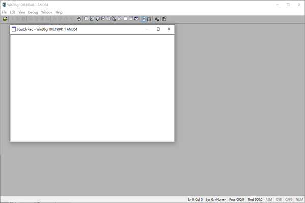Open the Font dialog icon
Viewport: 305px width, 203px height.
tap(157, 19)
